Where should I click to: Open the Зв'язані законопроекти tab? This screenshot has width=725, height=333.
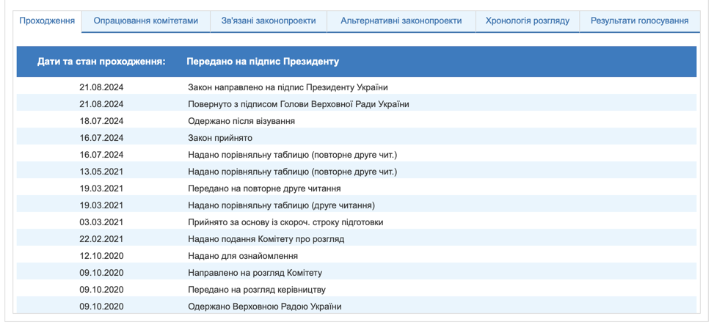[268, 21]
